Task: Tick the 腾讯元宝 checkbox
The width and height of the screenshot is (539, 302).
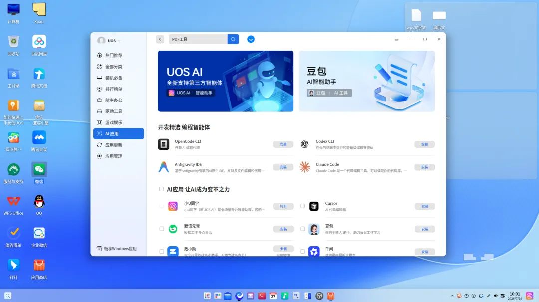Action: point(162,229)
